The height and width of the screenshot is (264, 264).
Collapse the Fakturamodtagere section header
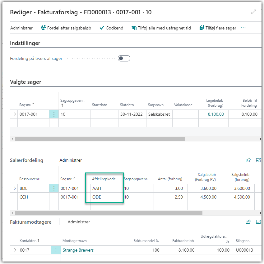coord(31,222)
